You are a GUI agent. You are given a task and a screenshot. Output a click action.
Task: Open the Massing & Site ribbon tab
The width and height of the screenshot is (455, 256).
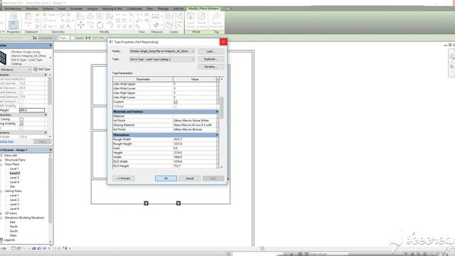click(112, 9)
